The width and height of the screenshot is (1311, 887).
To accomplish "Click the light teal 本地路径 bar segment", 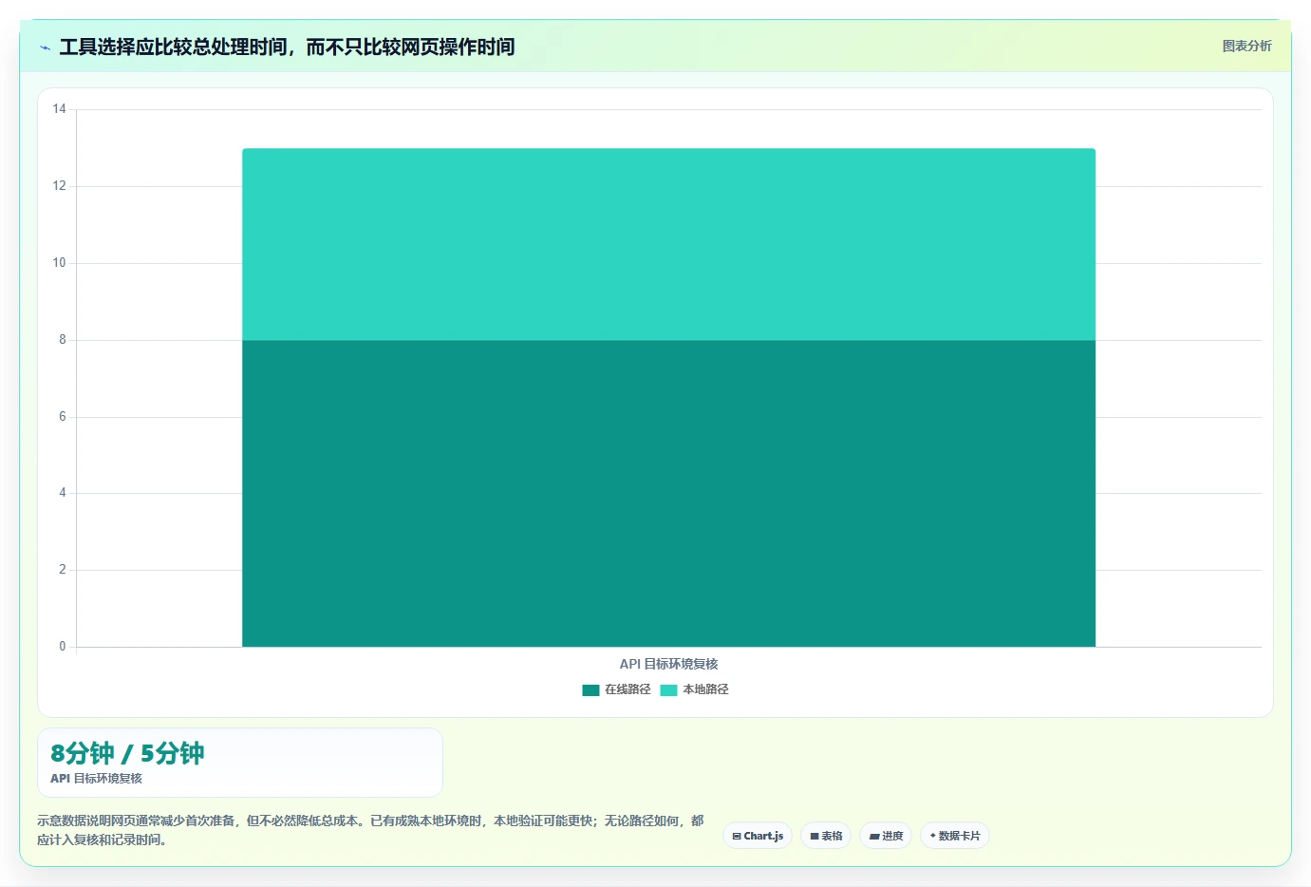I will click(668, 244).
